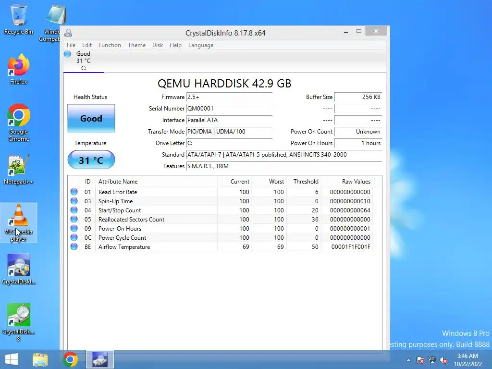This screenshot has width=492, height=369.
Task: Click status circle for Reallocated Sectors Count
Action: [74, 219]
